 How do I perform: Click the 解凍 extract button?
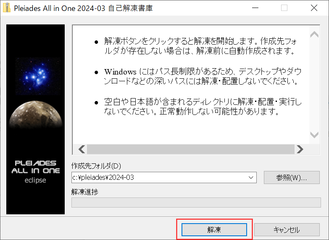214,229
